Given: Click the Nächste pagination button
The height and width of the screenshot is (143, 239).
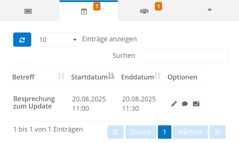Looking at the screenshot, I should [190, 132].
